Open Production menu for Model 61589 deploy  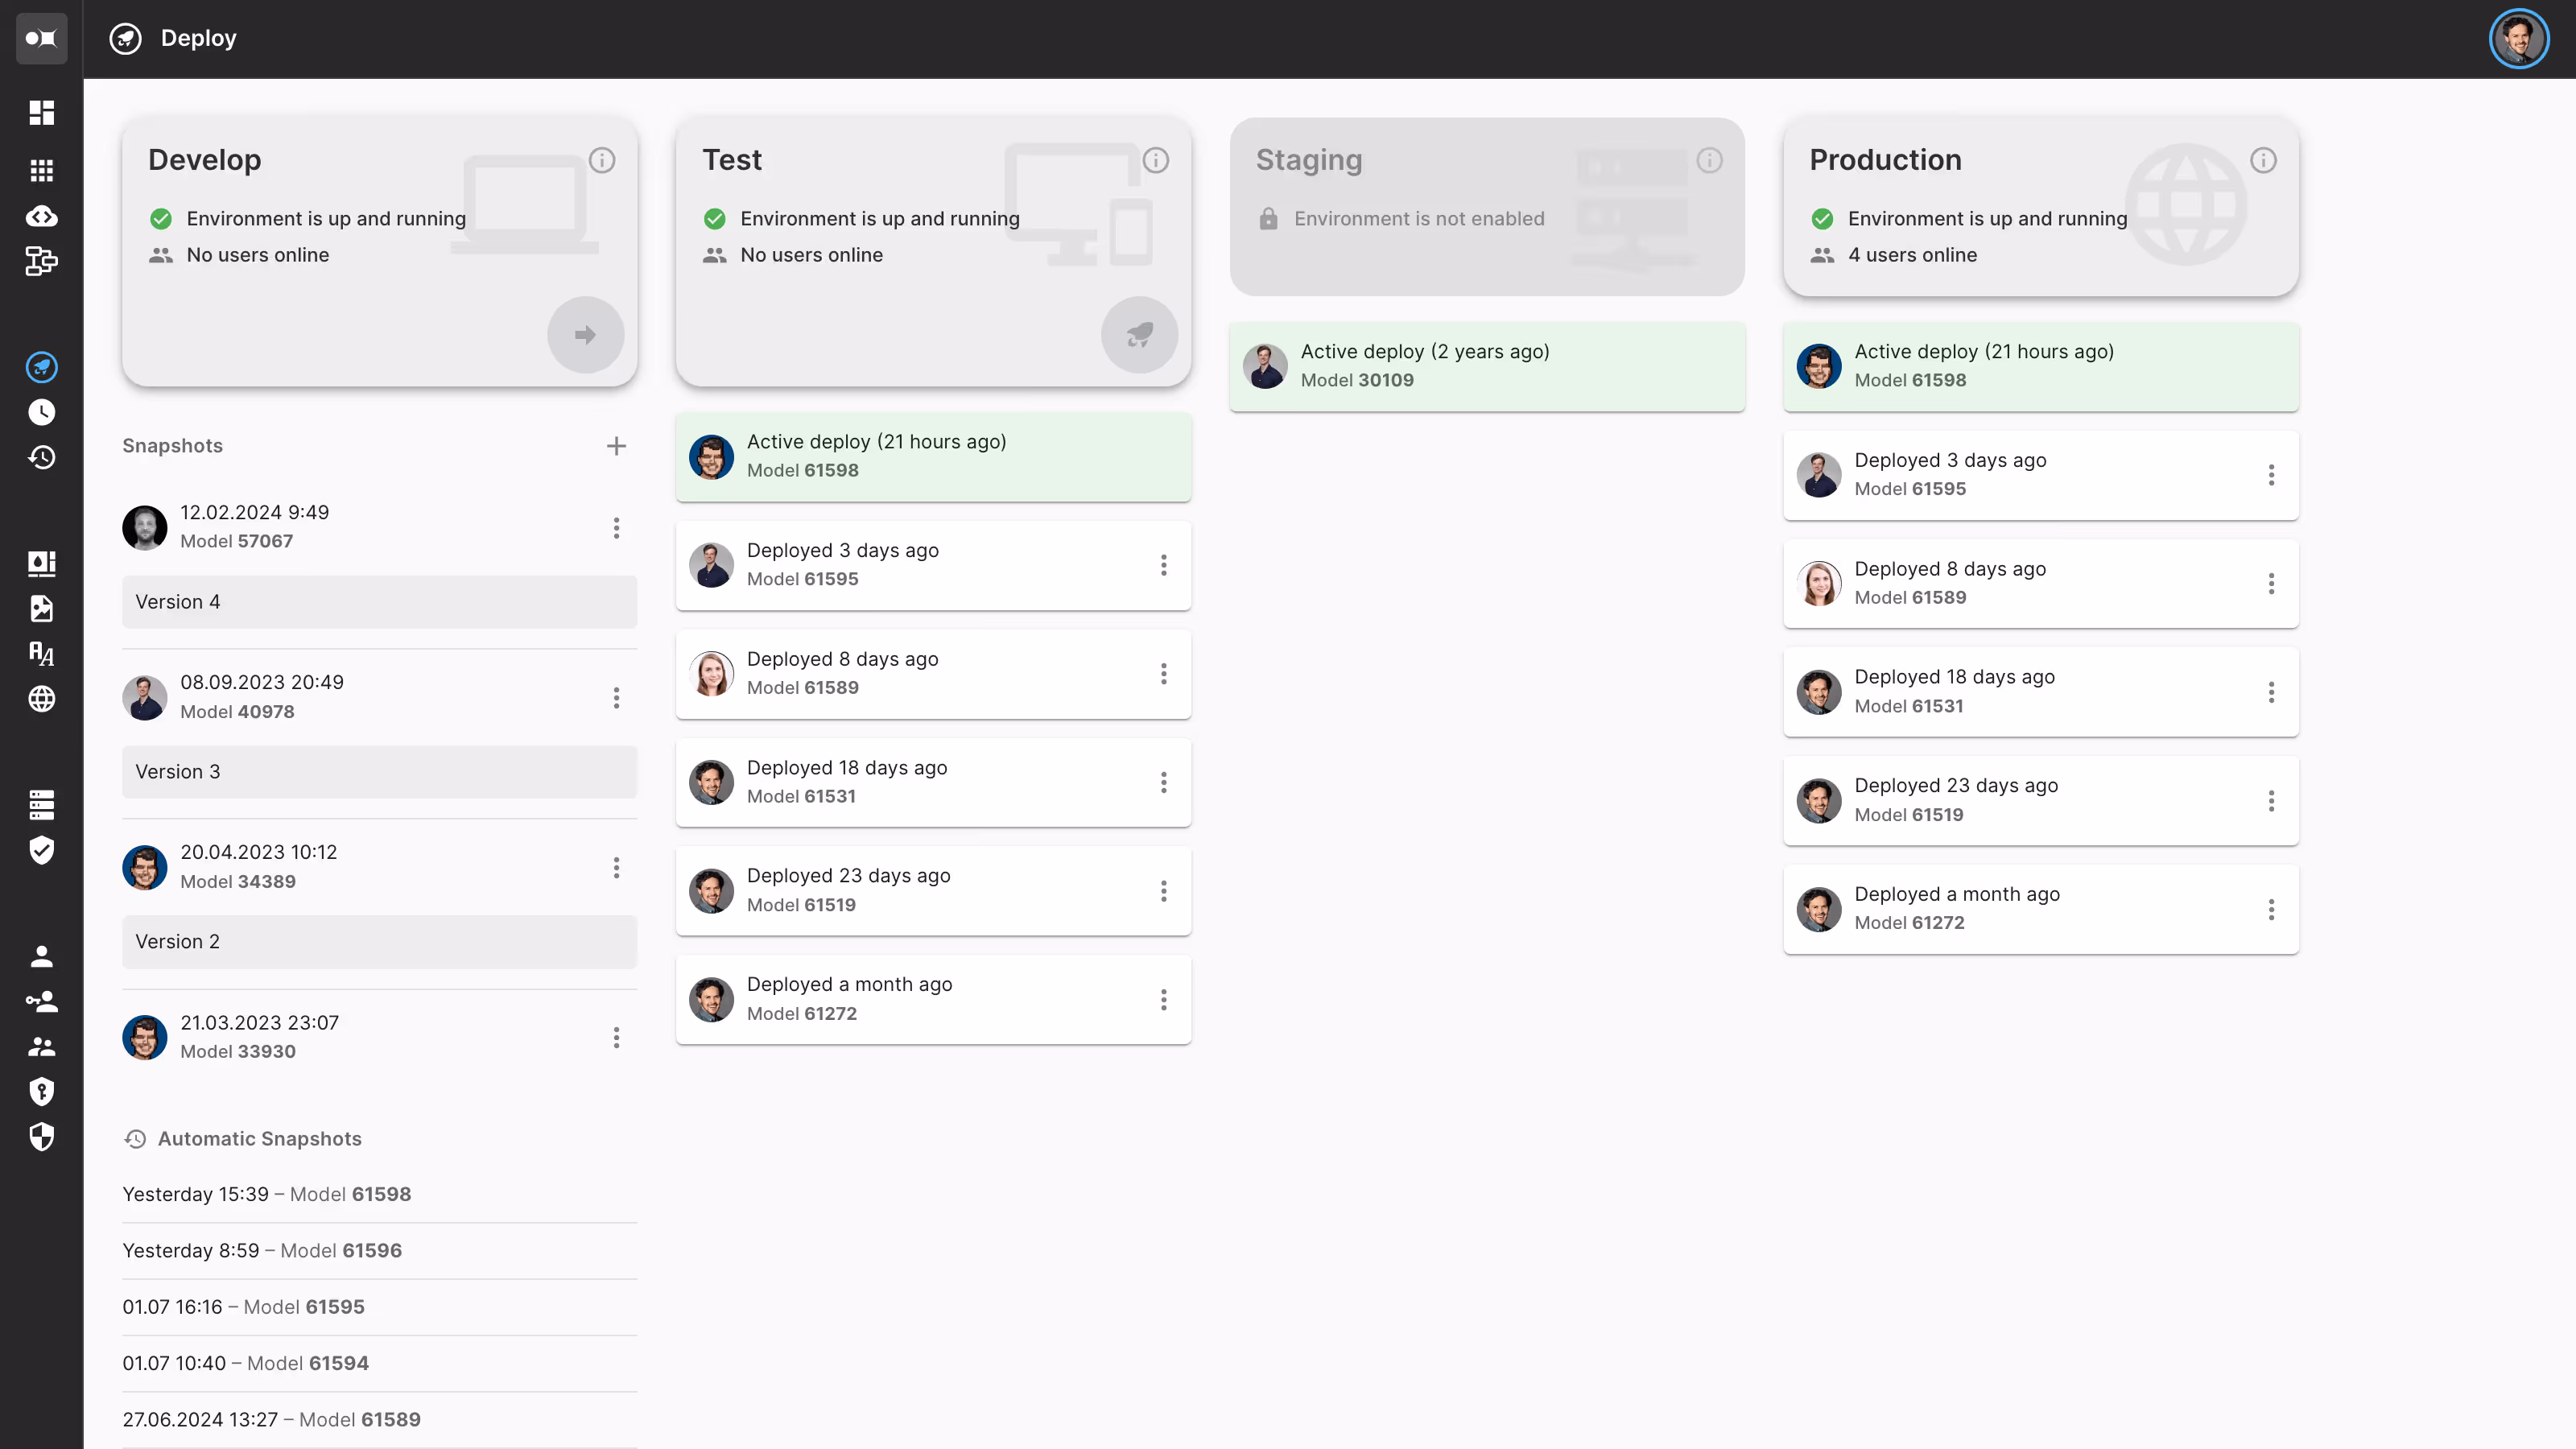coord(2271,583)
